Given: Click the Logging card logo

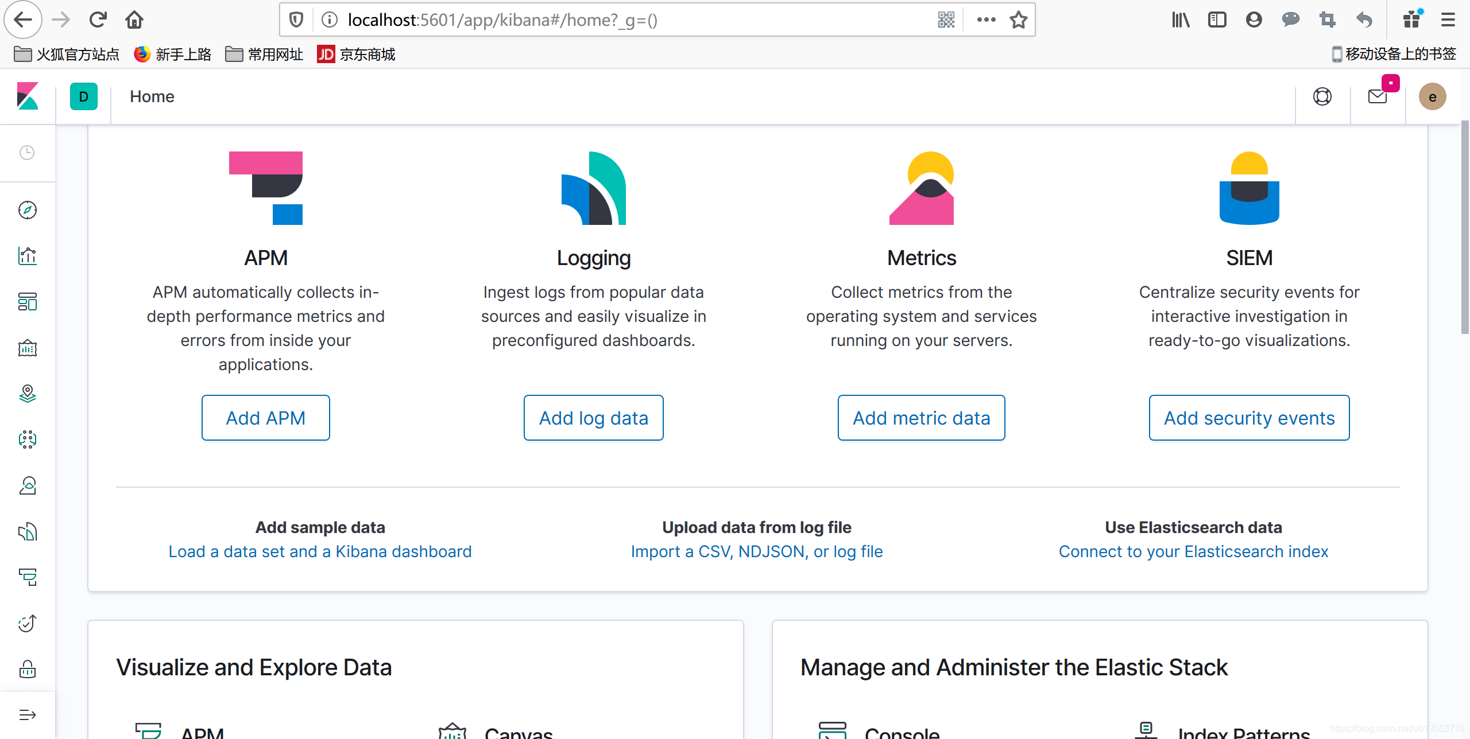Looking at the screenshot, I should tap(594, 188).
